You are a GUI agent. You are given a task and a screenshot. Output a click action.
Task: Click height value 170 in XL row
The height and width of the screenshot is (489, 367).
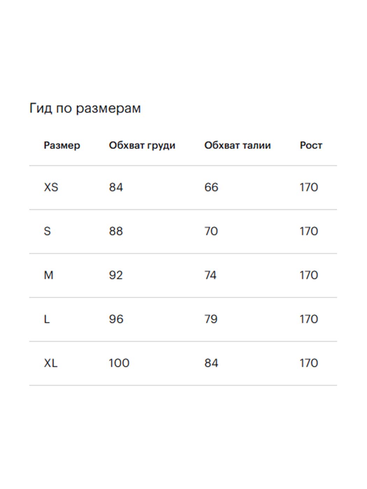tap(309, 363)
